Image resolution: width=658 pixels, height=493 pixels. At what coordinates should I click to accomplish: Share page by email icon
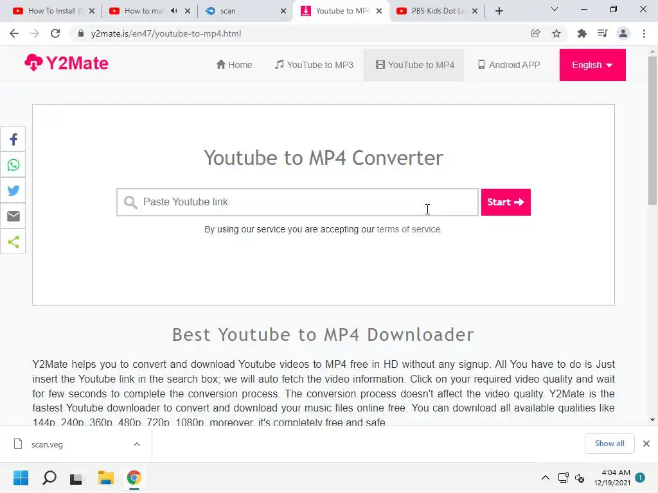(13, 216)
